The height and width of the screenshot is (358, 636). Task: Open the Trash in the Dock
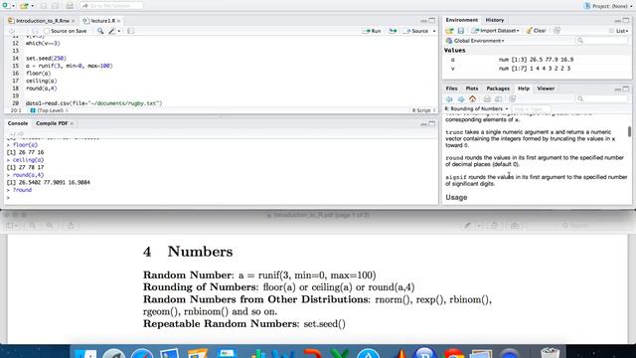pyautogui.click(x=550, y=352)
